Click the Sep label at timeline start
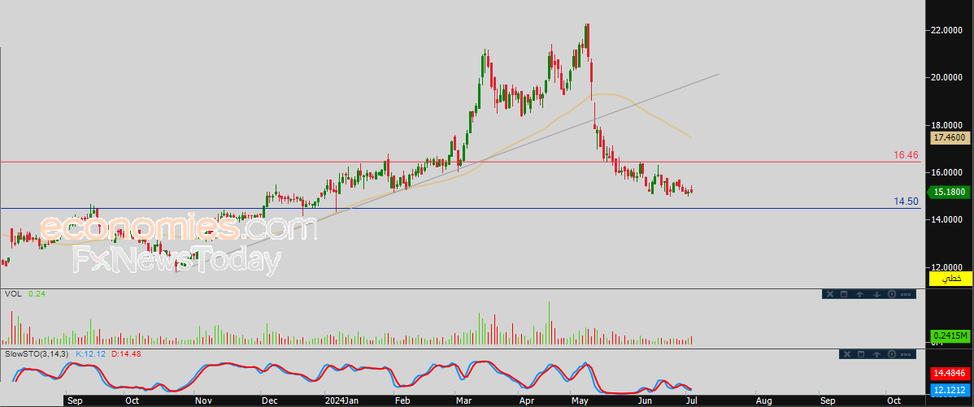974x407 pixels. [75, 401]
